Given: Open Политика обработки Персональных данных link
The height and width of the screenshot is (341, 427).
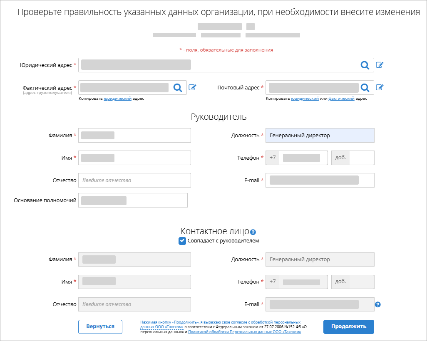Looking at the screenshot, I should pyautogui.click(x=245, y=332).
